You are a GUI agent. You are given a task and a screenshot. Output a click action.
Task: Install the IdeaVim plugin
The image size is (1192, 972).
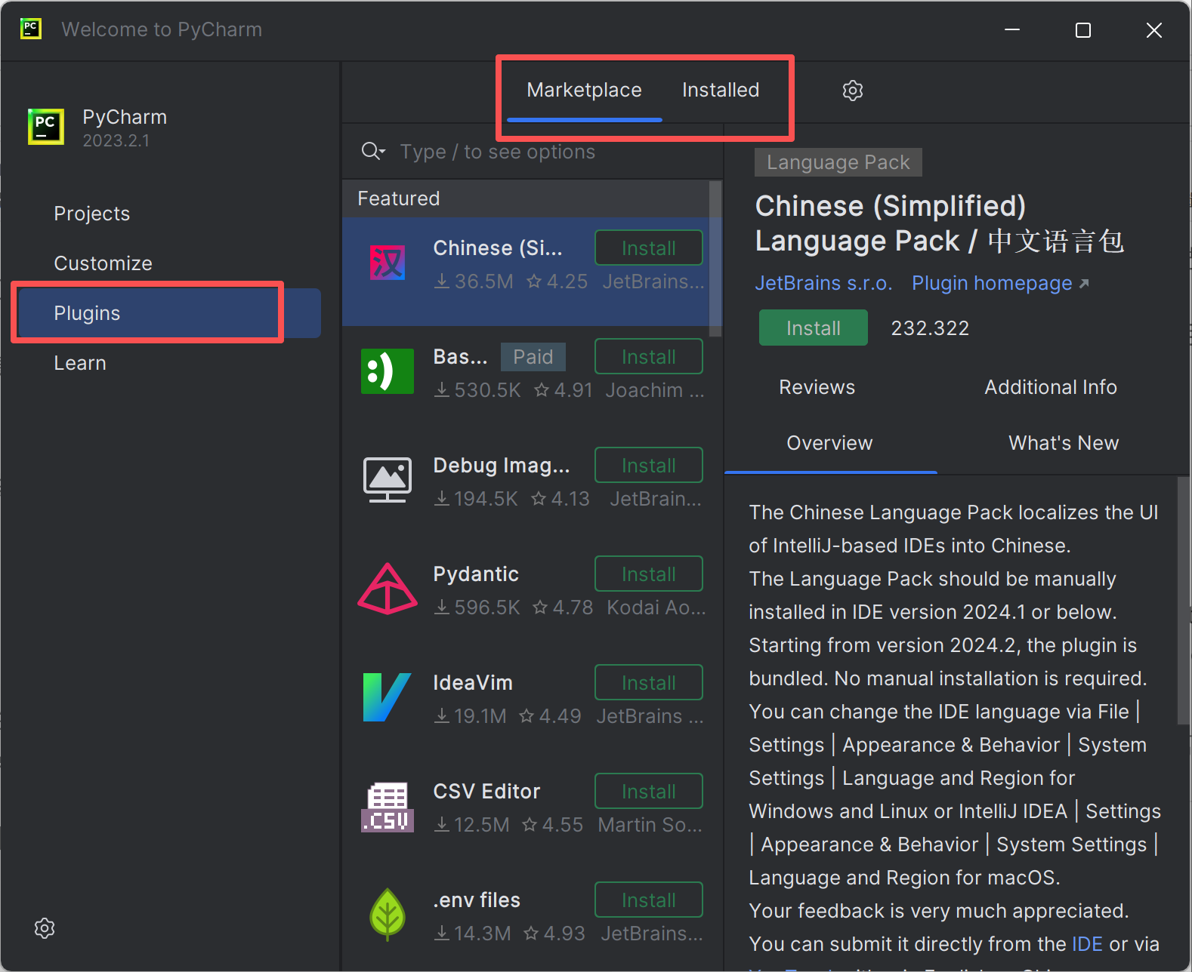(649, 683)
